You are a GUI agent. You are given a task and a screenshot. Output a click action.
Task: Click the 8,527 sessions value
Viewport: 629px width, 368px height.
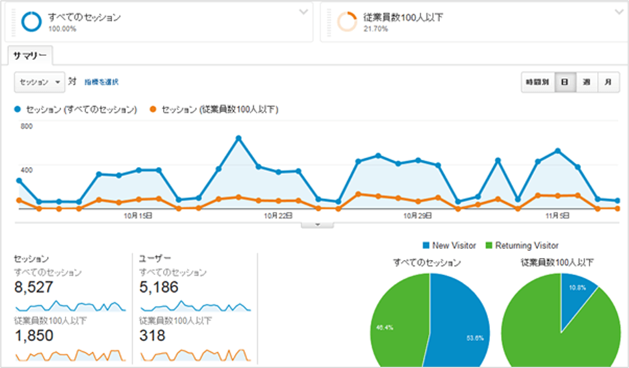[x=33, y=287]
